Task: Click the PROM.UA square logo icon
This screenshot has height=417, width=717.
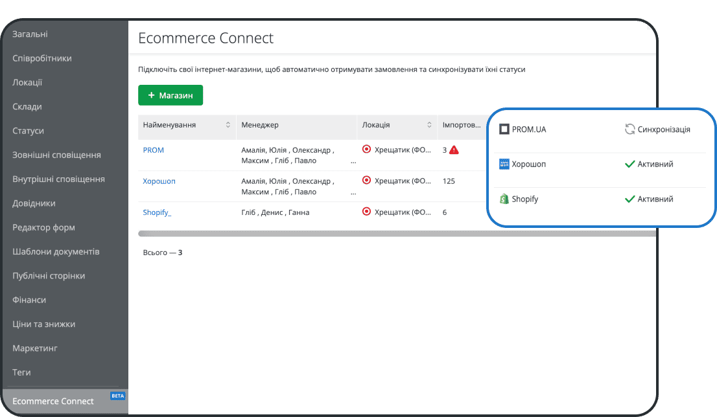Action: 504,130
